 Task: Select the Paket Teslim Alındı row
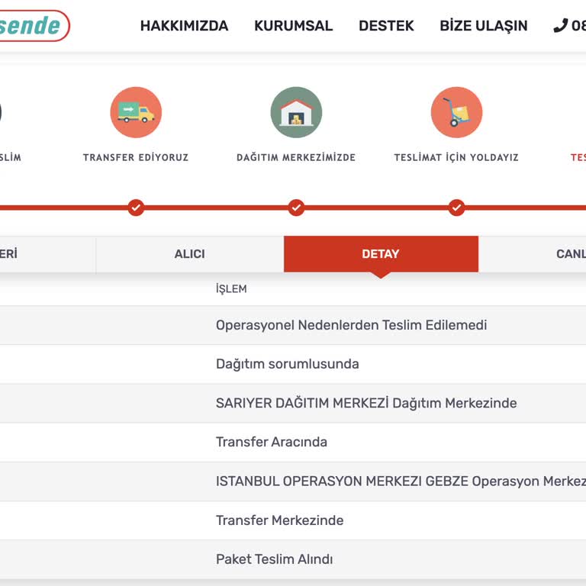pos(293,559)
